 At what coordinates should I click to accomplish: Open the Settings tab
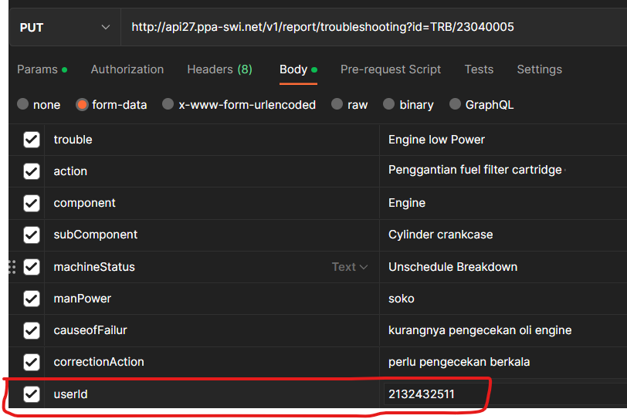click(x=539, y=69)
